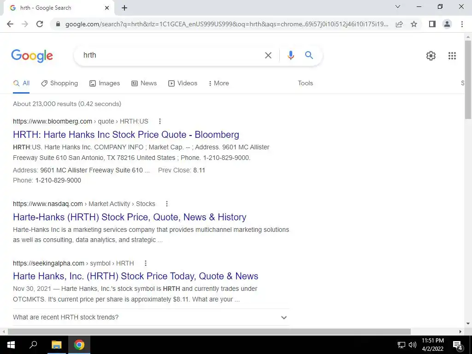The image size is (472, 354).
Task: Open Chrome's three-dot menu
Action: click(x=462, y=24)
